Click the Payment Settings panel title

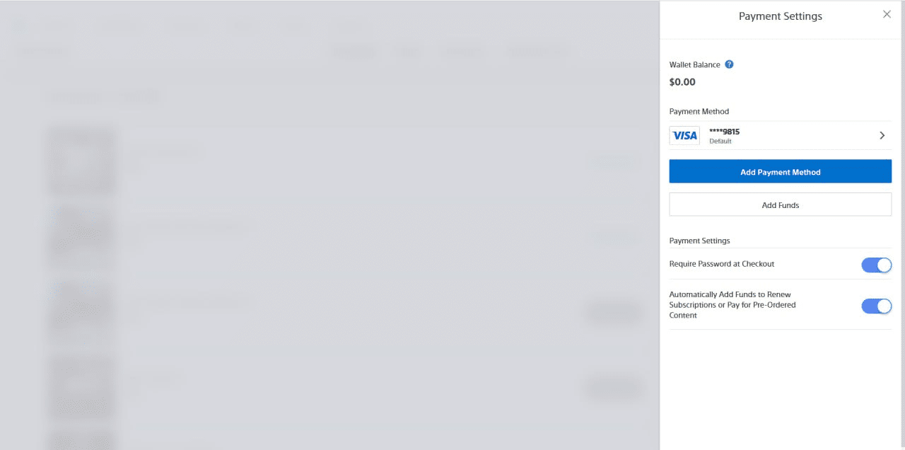click(781, 16)
